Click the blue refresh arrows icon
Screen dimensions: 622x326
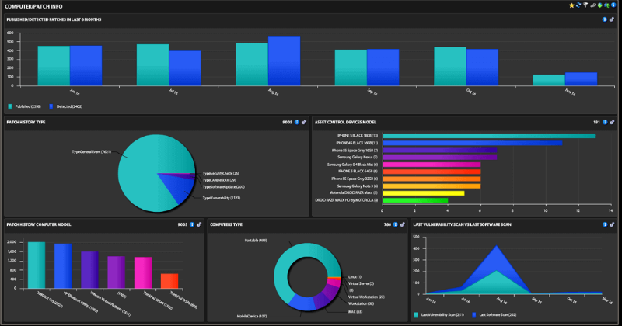click(578, 5)
